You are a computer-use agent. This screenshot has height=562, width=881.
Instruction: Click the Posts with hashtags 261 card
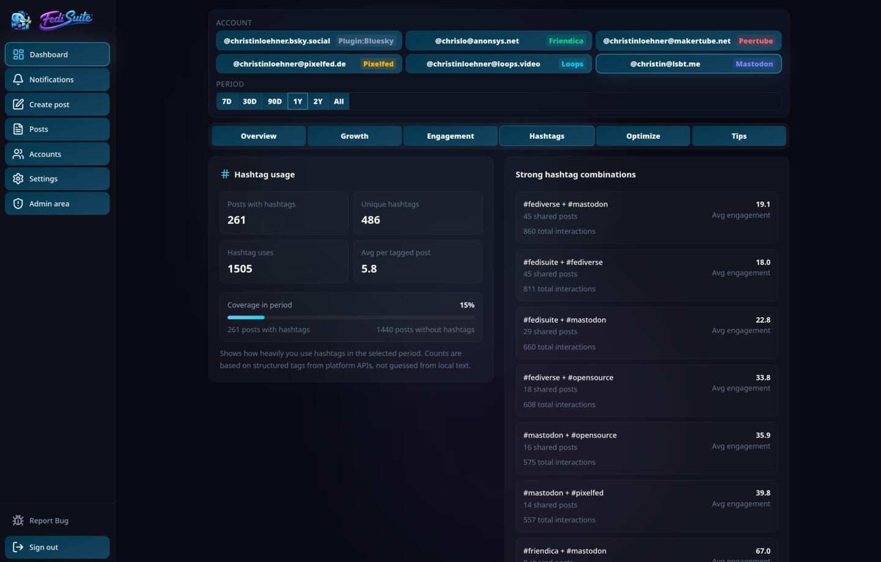[284, 213]
